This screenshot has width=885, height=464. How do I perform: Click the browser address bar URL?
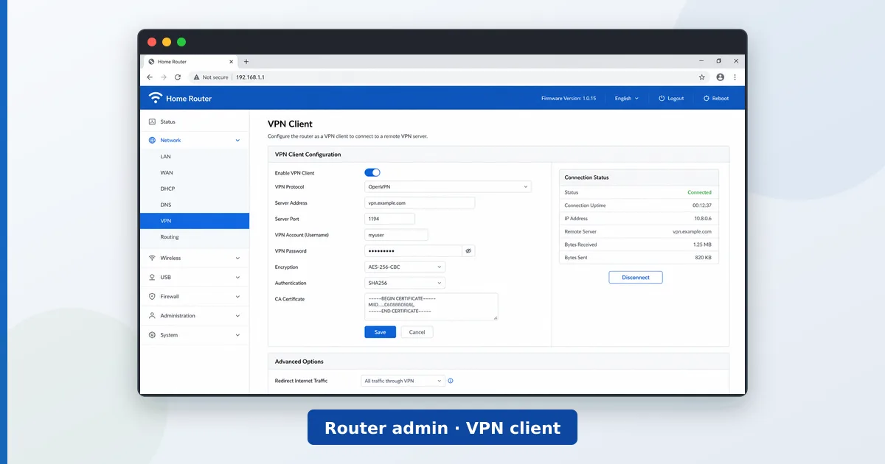click(x=250, y=77)
